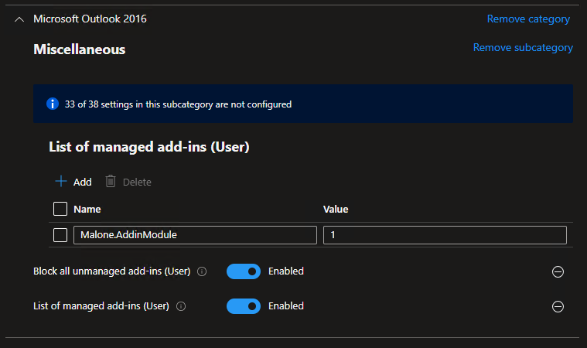
Task: Open info tooltip for List of managed add-ins
Action: (182, 306)
